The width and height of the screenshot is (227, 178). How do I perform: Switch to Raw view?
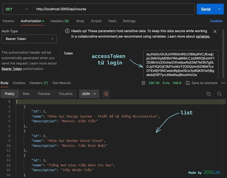(26, 94)
